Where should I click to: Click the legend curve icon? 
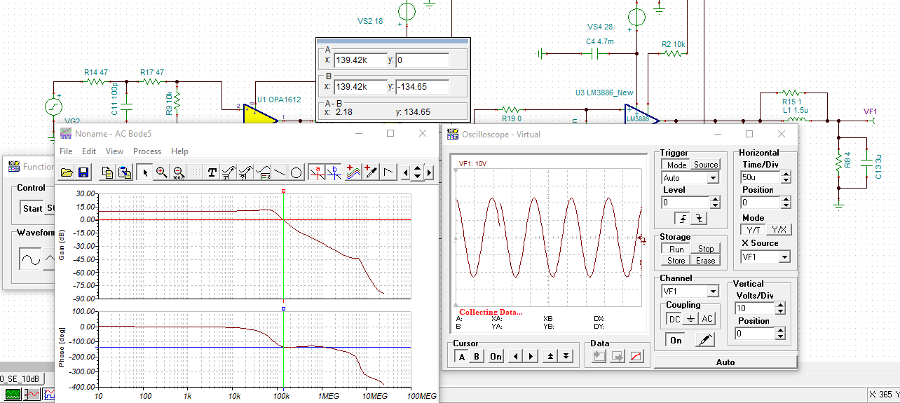(263, 172)
